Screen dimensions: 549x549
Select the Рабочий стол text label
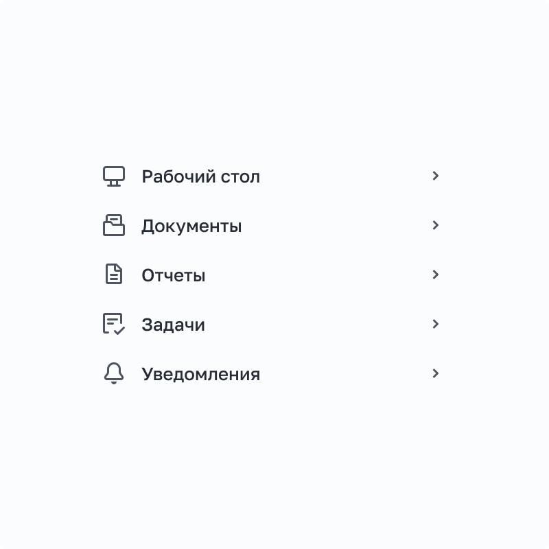click(x=200, y=176)
